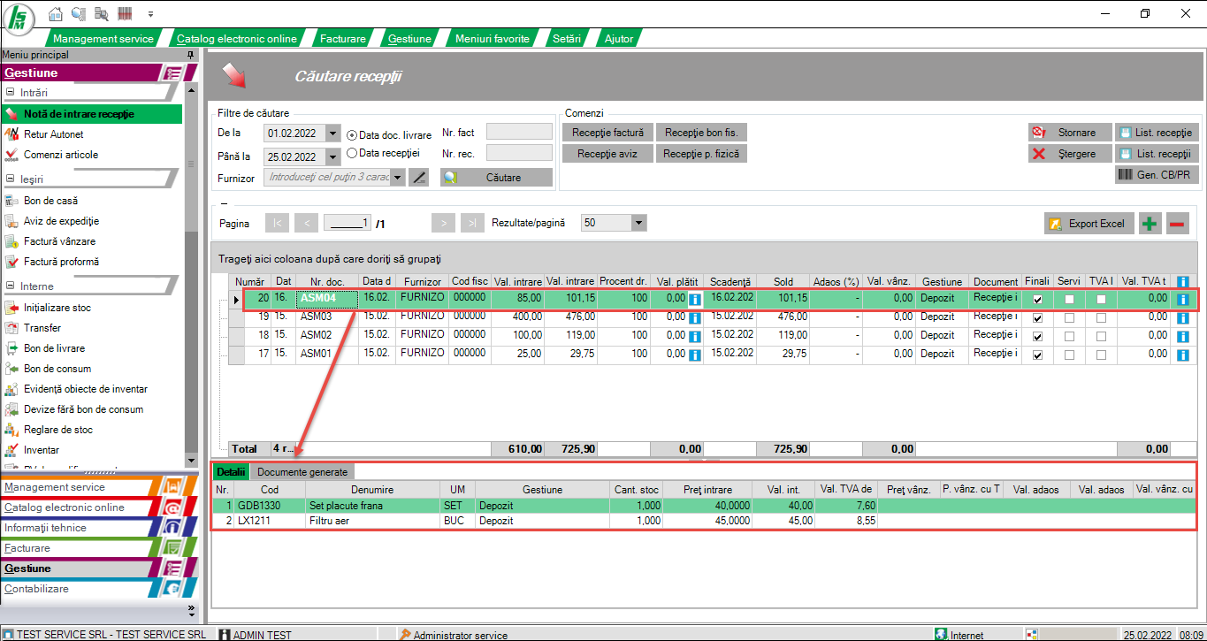Open the quick toolbar customize arrow
The width and height of the screenshot is (1207, 641).
pos(150,15)
